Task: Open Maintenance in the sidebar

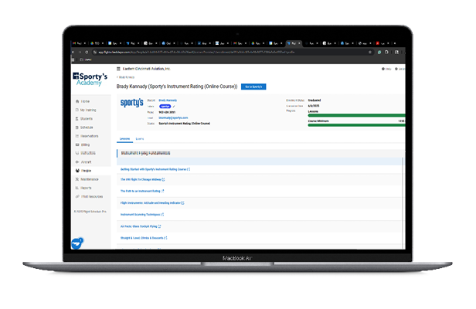Action: point(90,178)
